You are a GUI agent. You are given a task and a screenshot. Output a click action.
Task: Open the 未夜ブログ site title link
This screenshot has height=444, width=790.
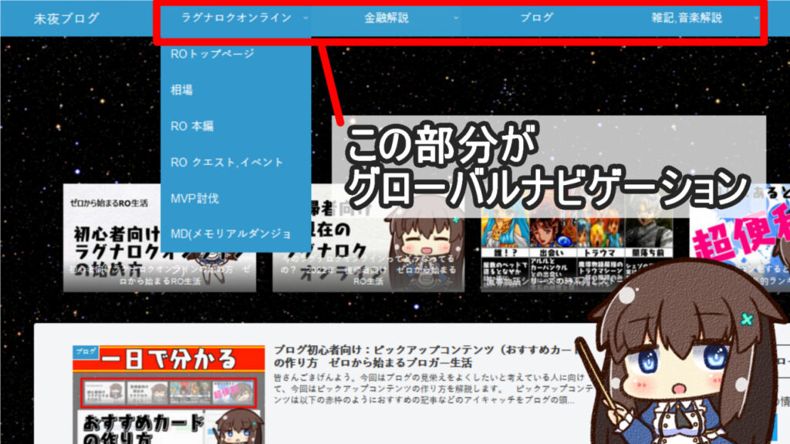point(66,18)
